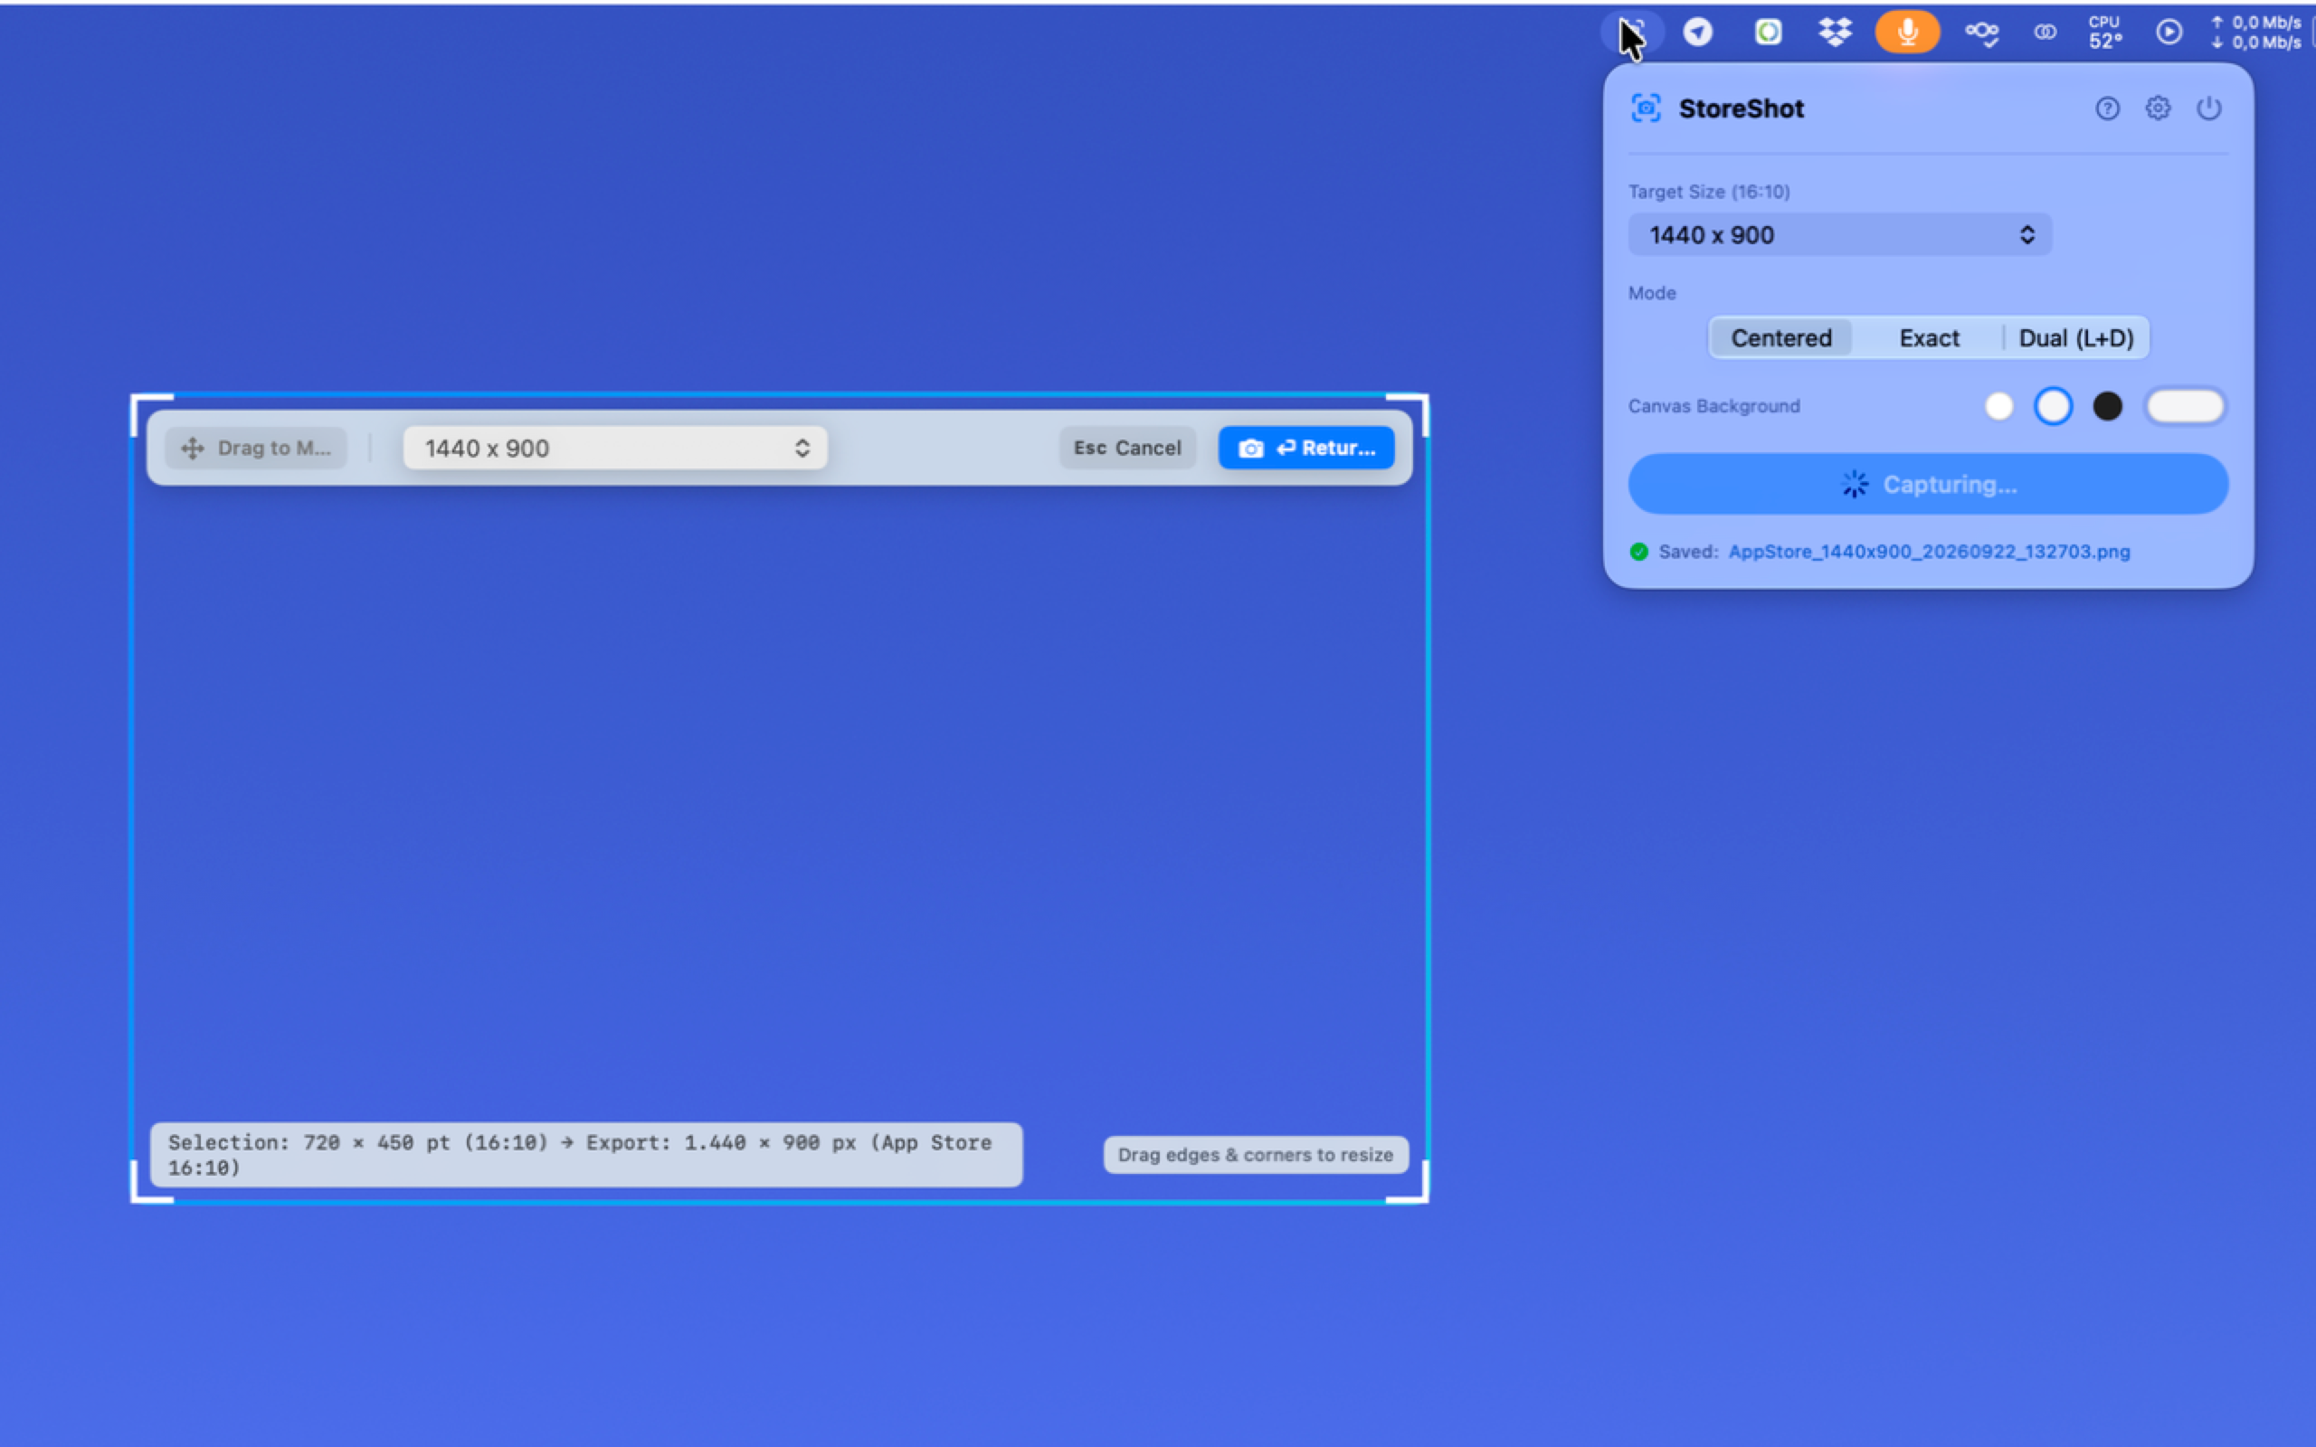The height and width of the screenshot is (1447, 2316).
Task: Choose the black canvas background swatch
Action: (x=2106, y=406)
